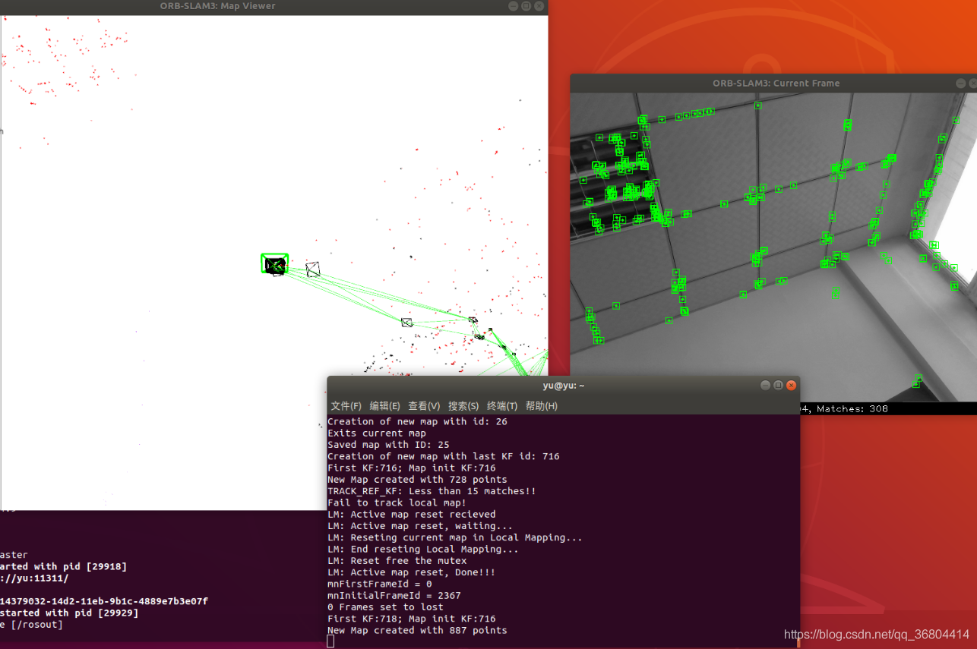Click "arted with pid [29918]" in background terminal
This screenshot has width=977, height=649.
click(64, 566)
